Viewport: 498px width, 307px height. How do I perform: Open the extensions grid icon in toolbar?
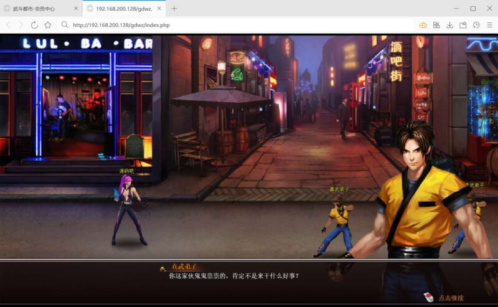click(436, 25)
